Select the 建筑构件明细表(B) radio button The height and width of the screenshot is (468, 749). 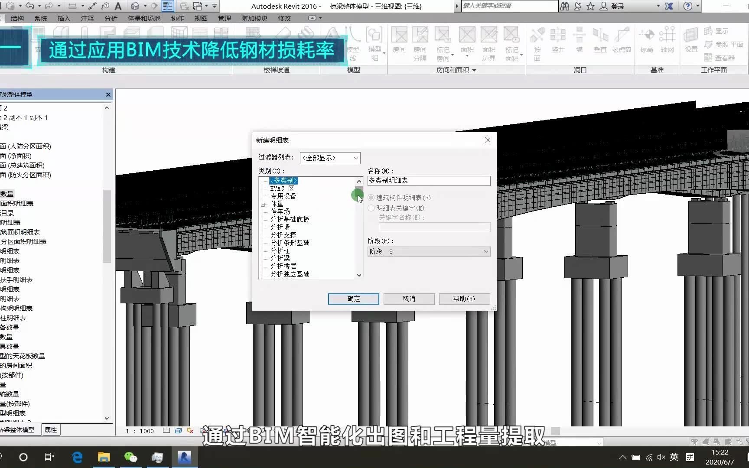click(x=371, y=198)
